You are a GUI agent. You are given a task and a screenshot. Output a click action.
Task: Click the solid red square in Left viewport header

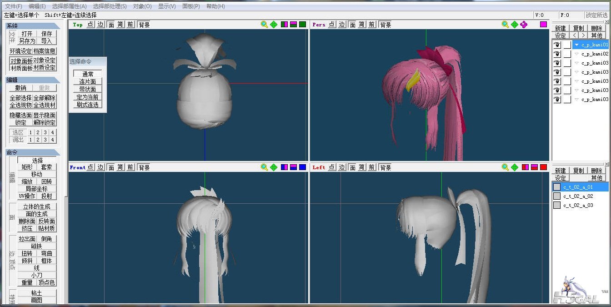coord(543,167)
